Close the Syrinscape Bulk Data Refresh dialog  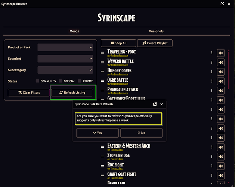coord(161,104)
